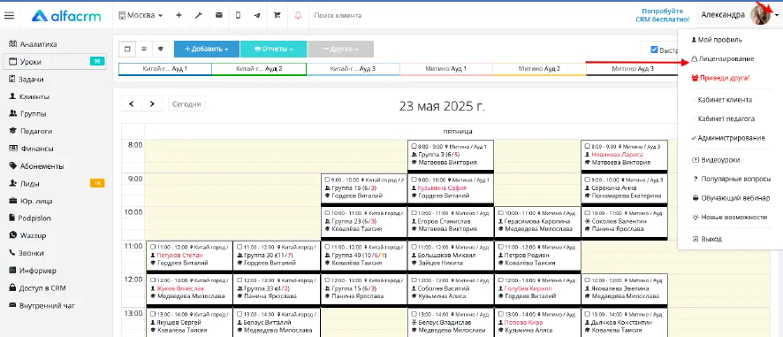Click the plus quick-add icon
Viewport: 783px width, 337px height.
click(179, 16)
